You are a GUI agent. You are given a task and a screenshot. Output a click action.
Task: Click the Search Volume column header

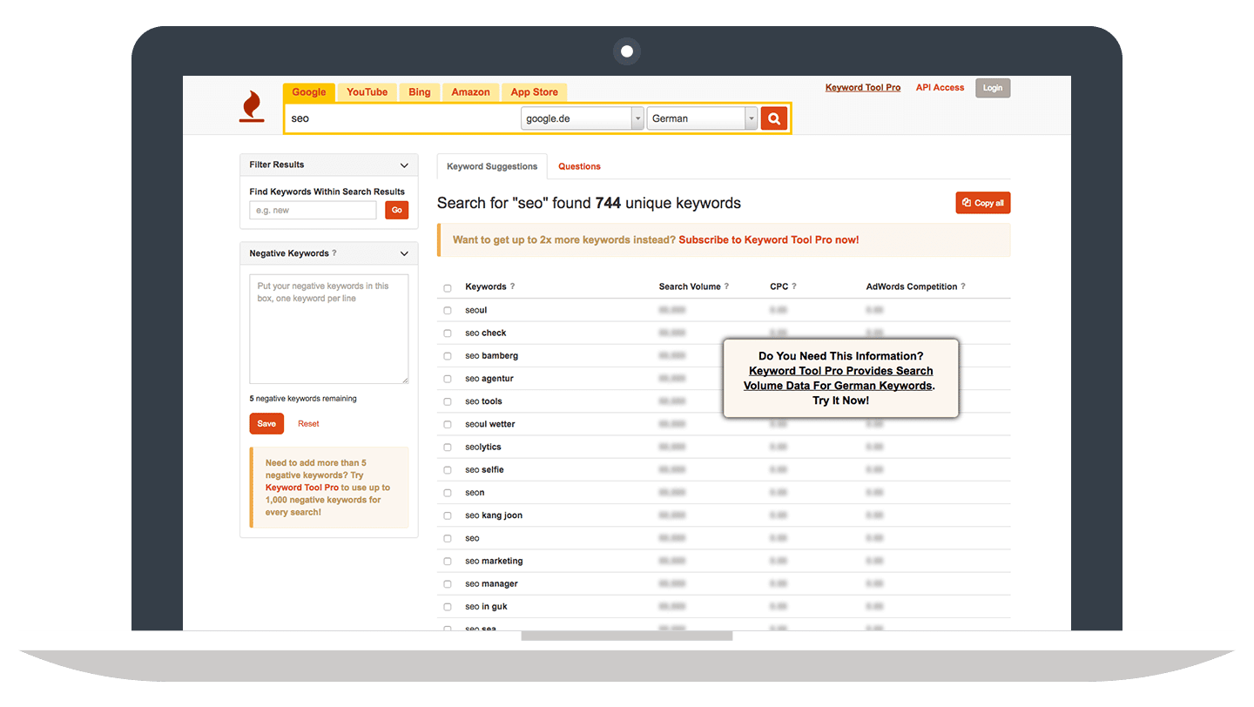(689, 286)
